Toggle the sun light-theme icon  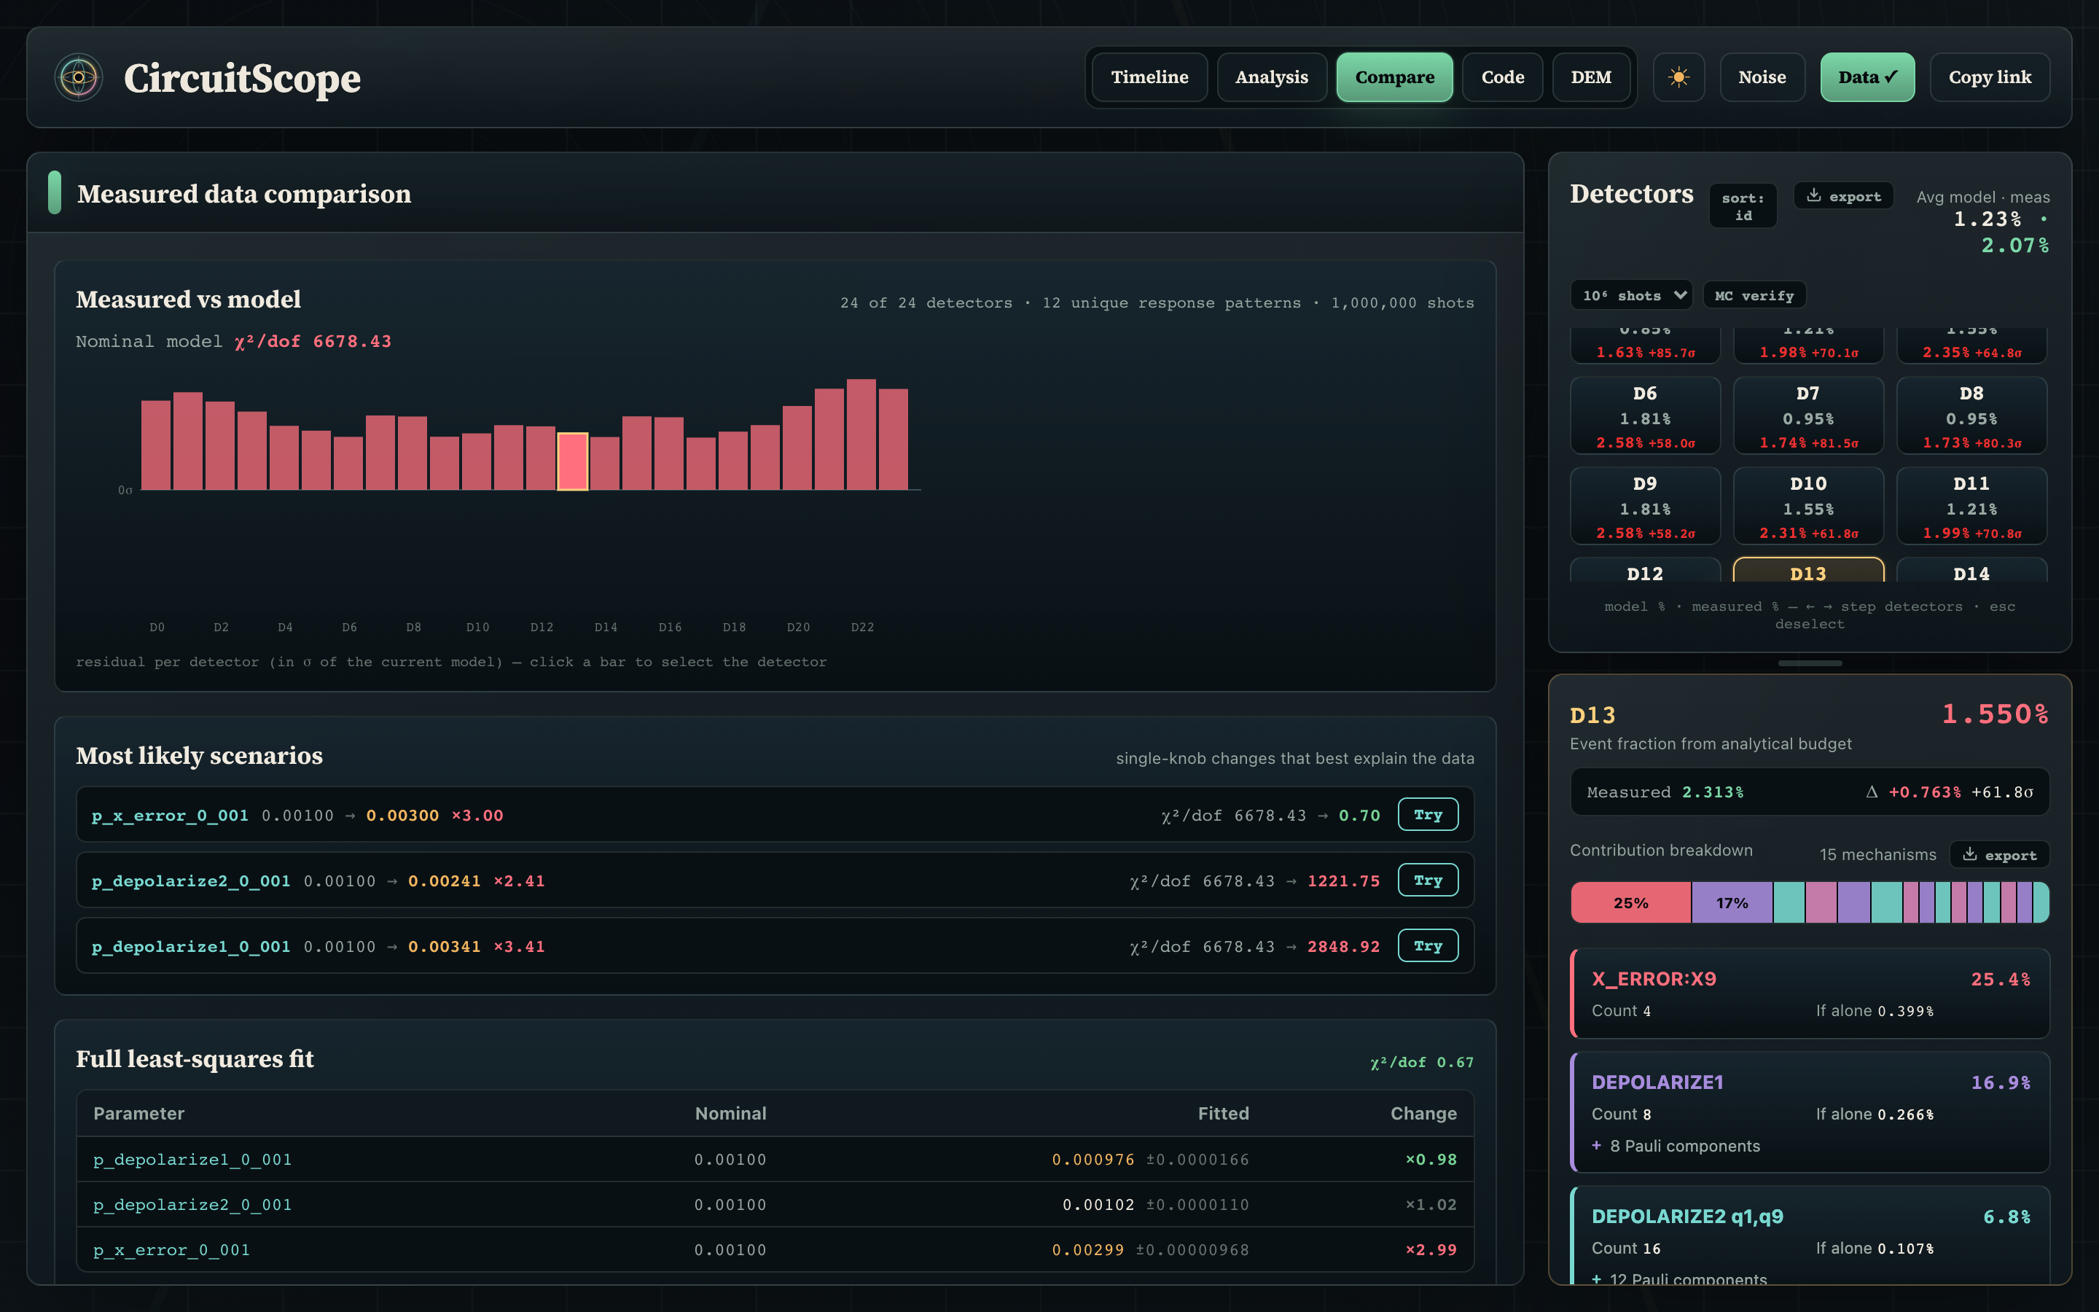pyautogui.click(x=1678, y=77)
